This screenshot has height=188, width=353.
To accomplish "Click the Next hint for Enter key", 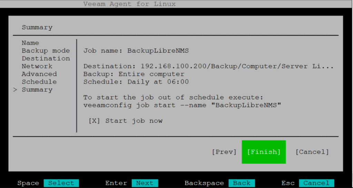I will tap(145, 183).
